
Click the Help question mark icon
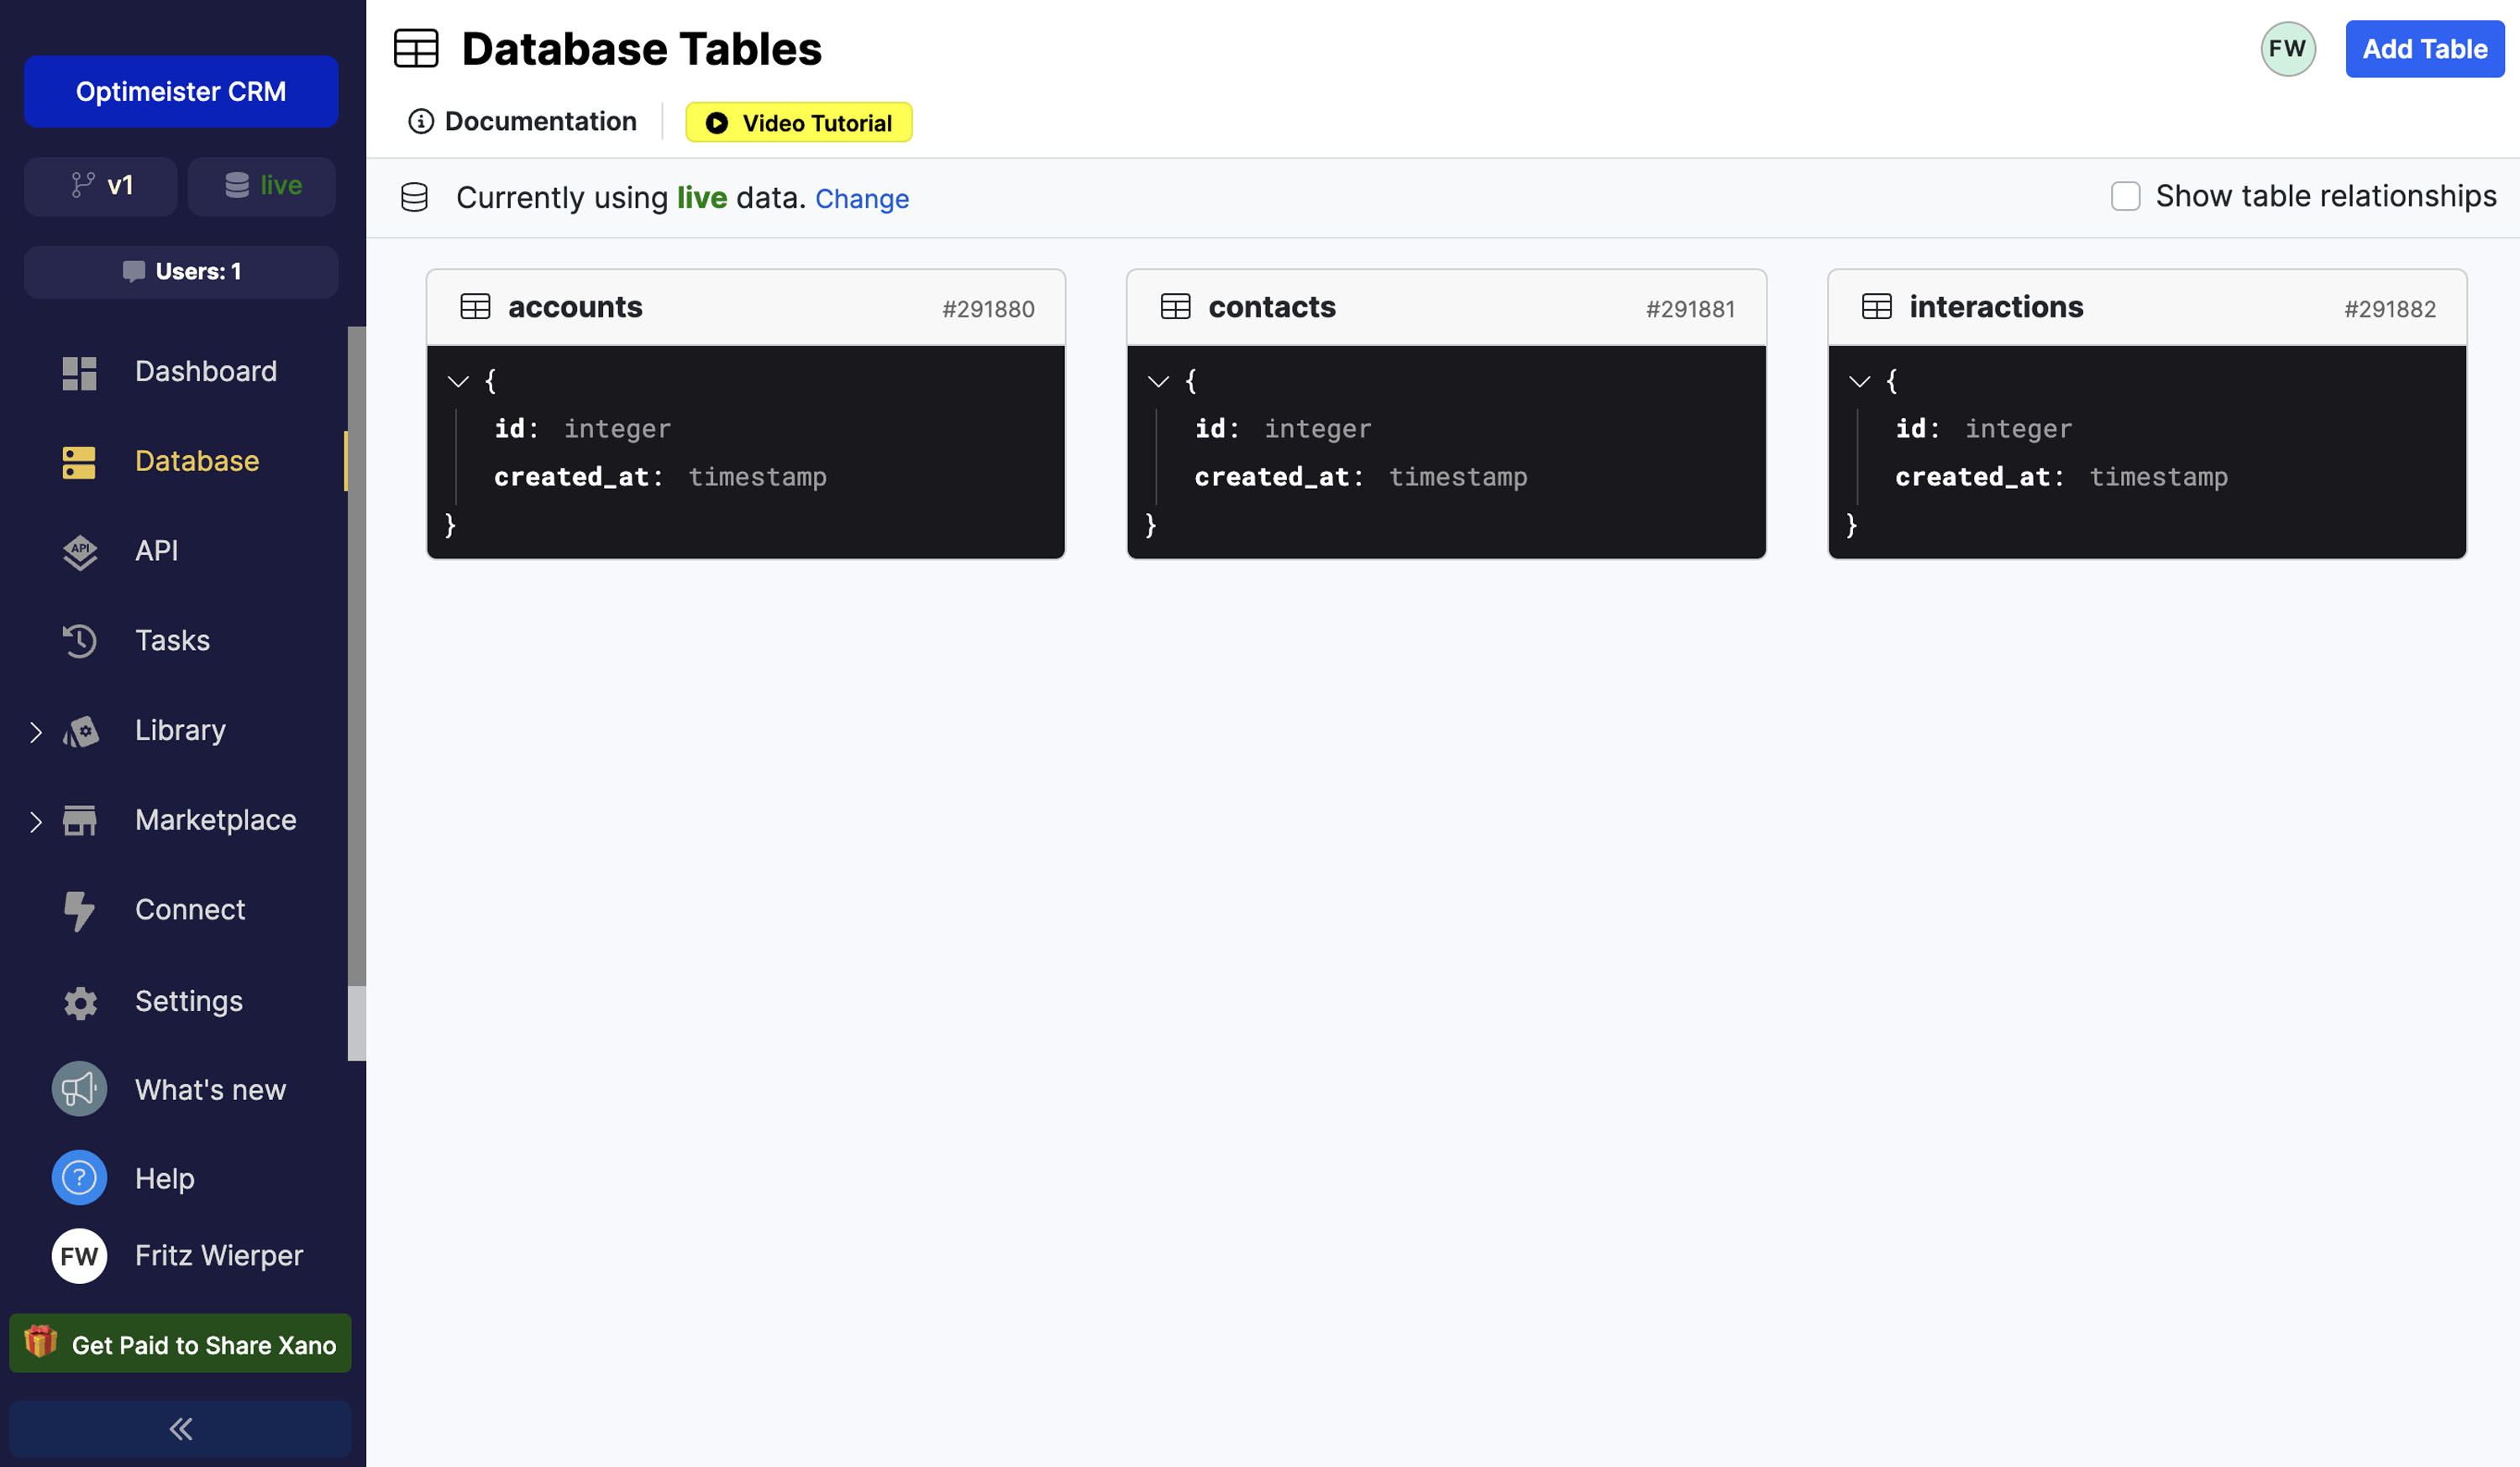[79, 1178]
